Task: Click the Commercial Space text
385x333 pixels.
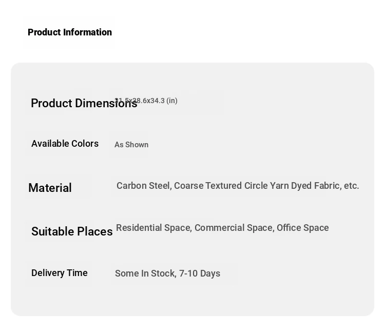Action: pyautogui.click(x=234, y=228)
